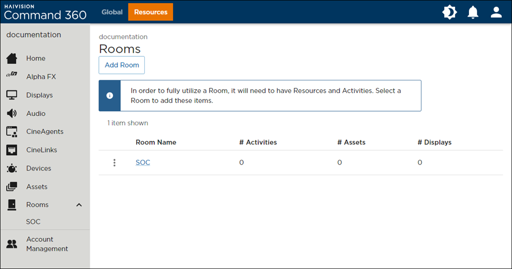Open CineLinks via the network port icon
Screen dimensions: 512x269
point(12,150)
